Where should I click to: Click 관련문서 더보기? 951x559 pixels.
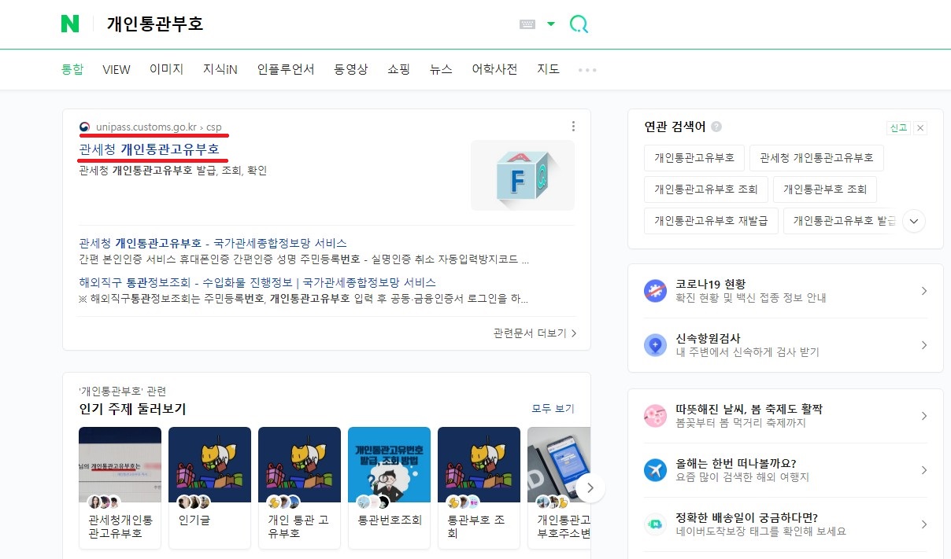pos(535,333)
